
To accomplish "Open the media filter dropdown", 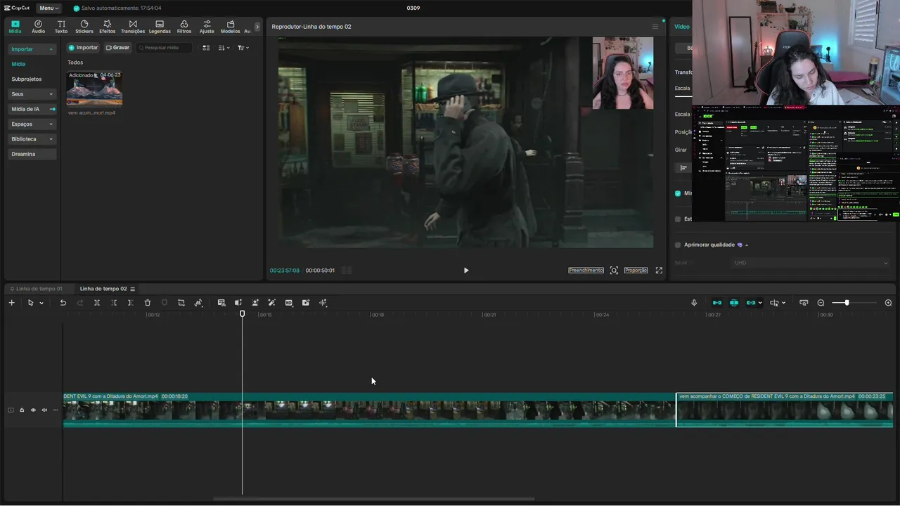I will tap(243, 48).
